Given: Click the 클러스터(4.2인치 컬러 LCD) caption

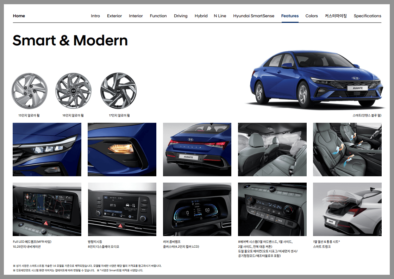Looking at the screenshot, I should pyautogui.click(x=181, y=247).
